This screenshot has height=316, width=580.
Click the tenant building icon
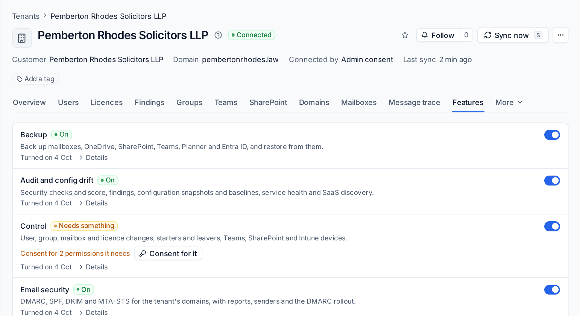pos(22,38)
